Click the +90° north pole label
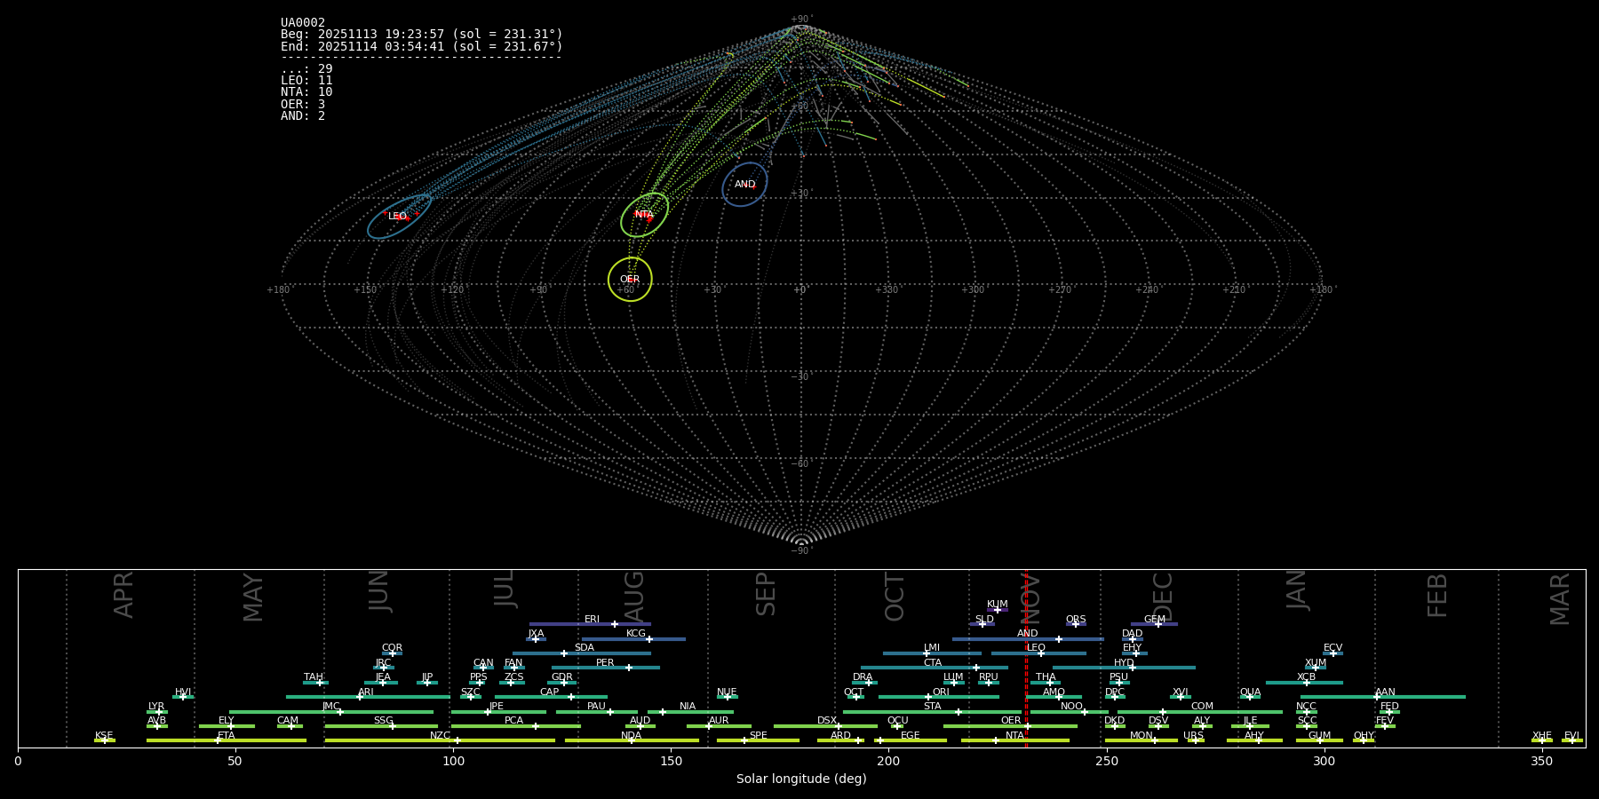 800,20
